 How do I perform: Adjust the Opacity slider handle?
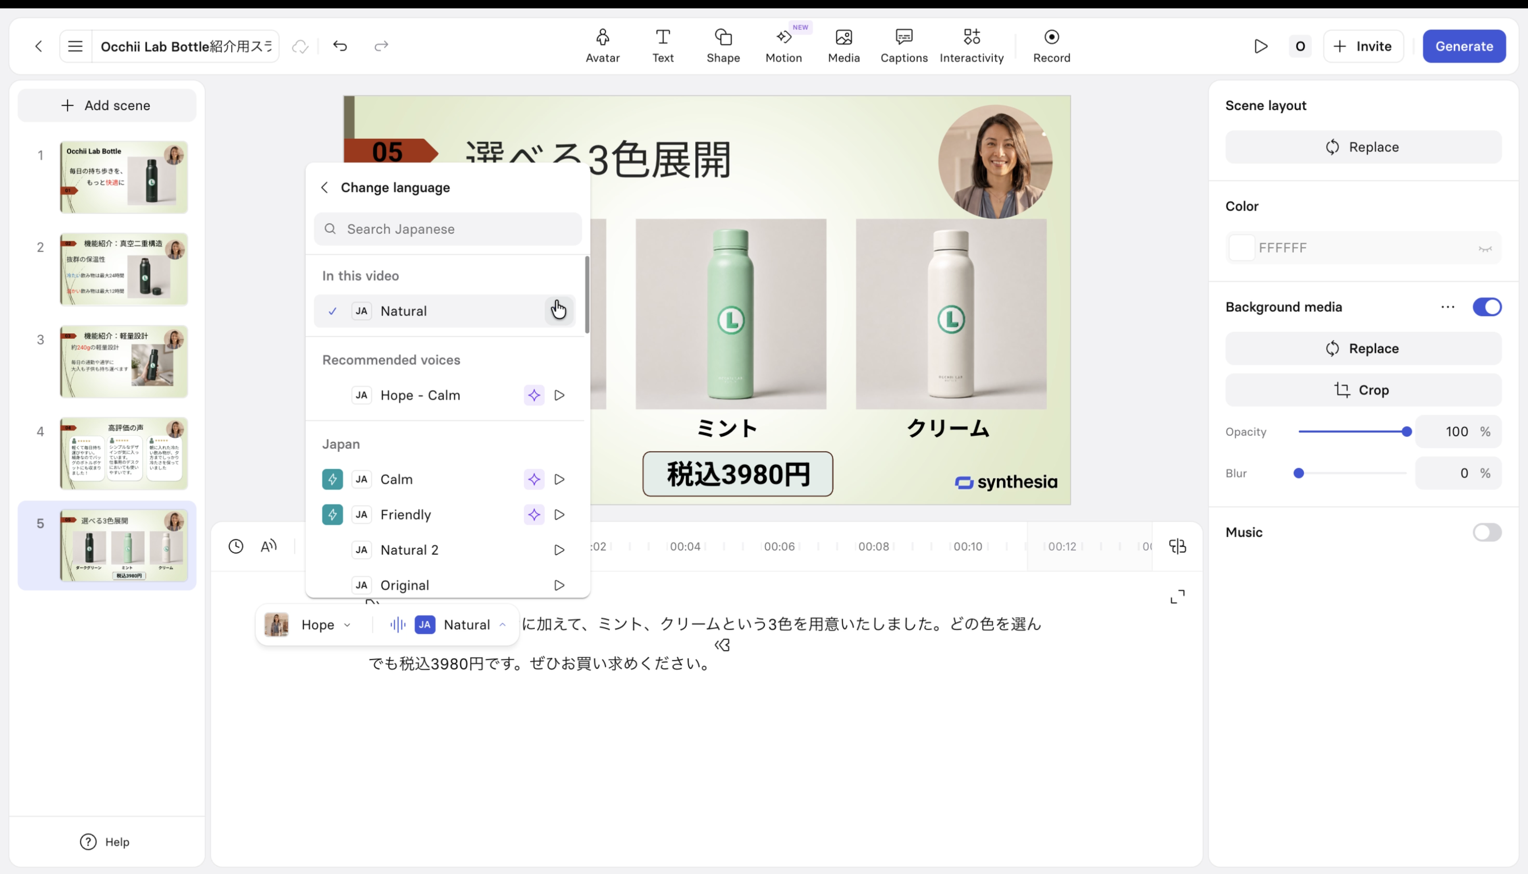coord(1406,432)
